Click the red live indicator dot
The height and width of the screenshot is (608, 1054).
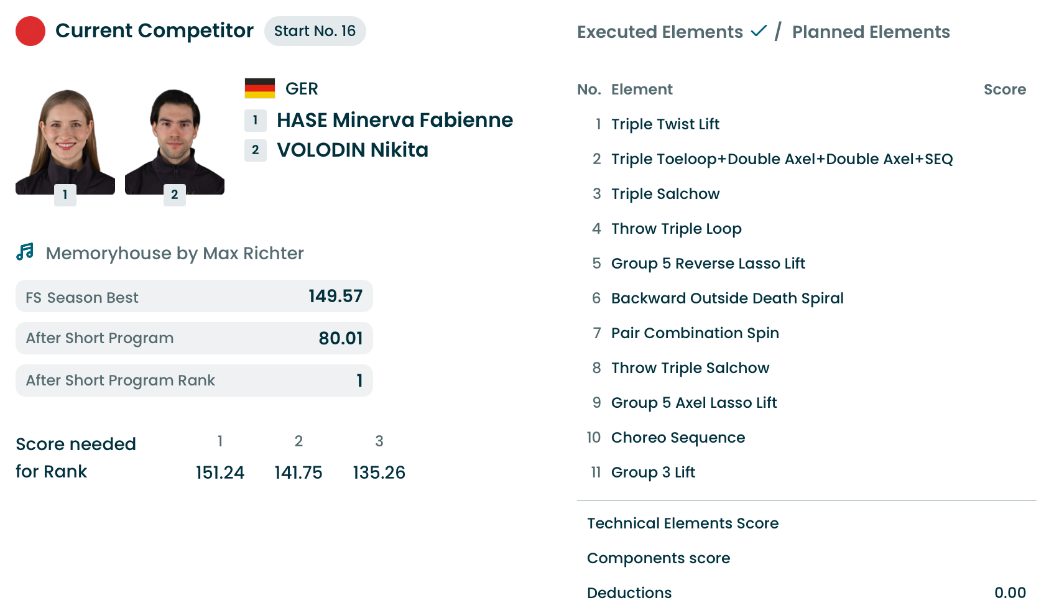click(30, 31)
